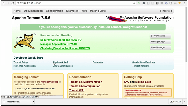Open the Mailing Lists nav item
188x106 pixels.
point(98,11)
